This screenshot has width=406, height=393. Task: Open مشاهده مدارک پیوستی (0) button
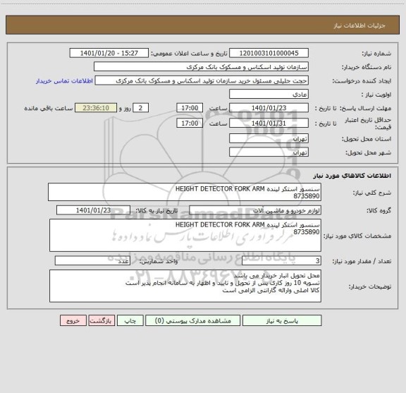pyautogui.click(x=193, y=320)
